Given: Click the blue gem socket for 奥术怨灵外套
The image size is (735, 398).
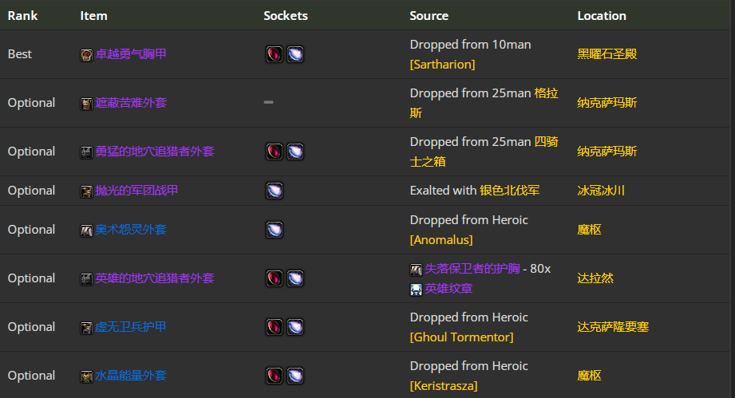Looking at the screenshot, I should pyautogui.click(x=275, y=230).
